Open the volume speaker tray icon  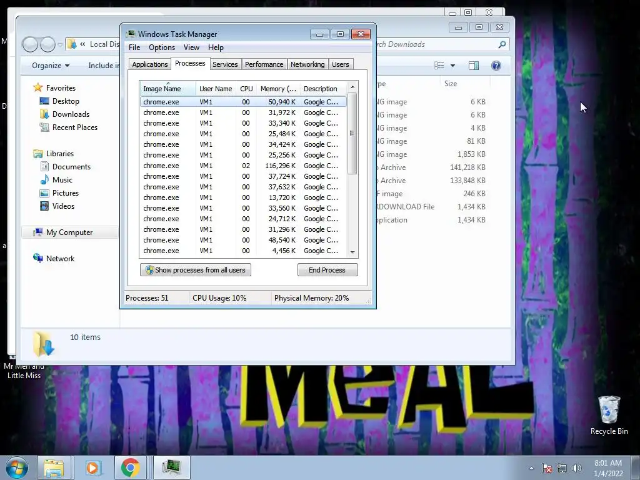576,468
